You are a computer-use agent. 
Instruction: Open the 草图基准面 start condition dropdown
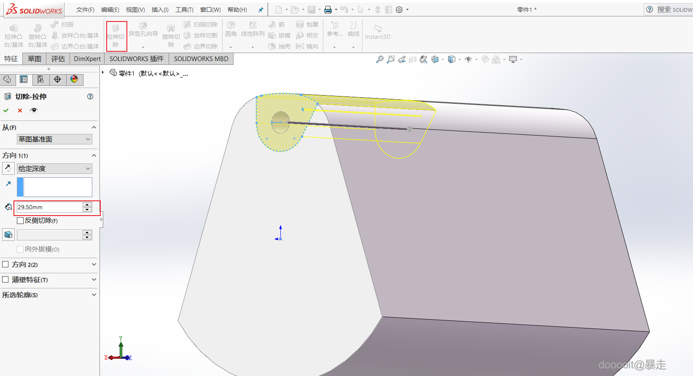[x=54, y=139]
